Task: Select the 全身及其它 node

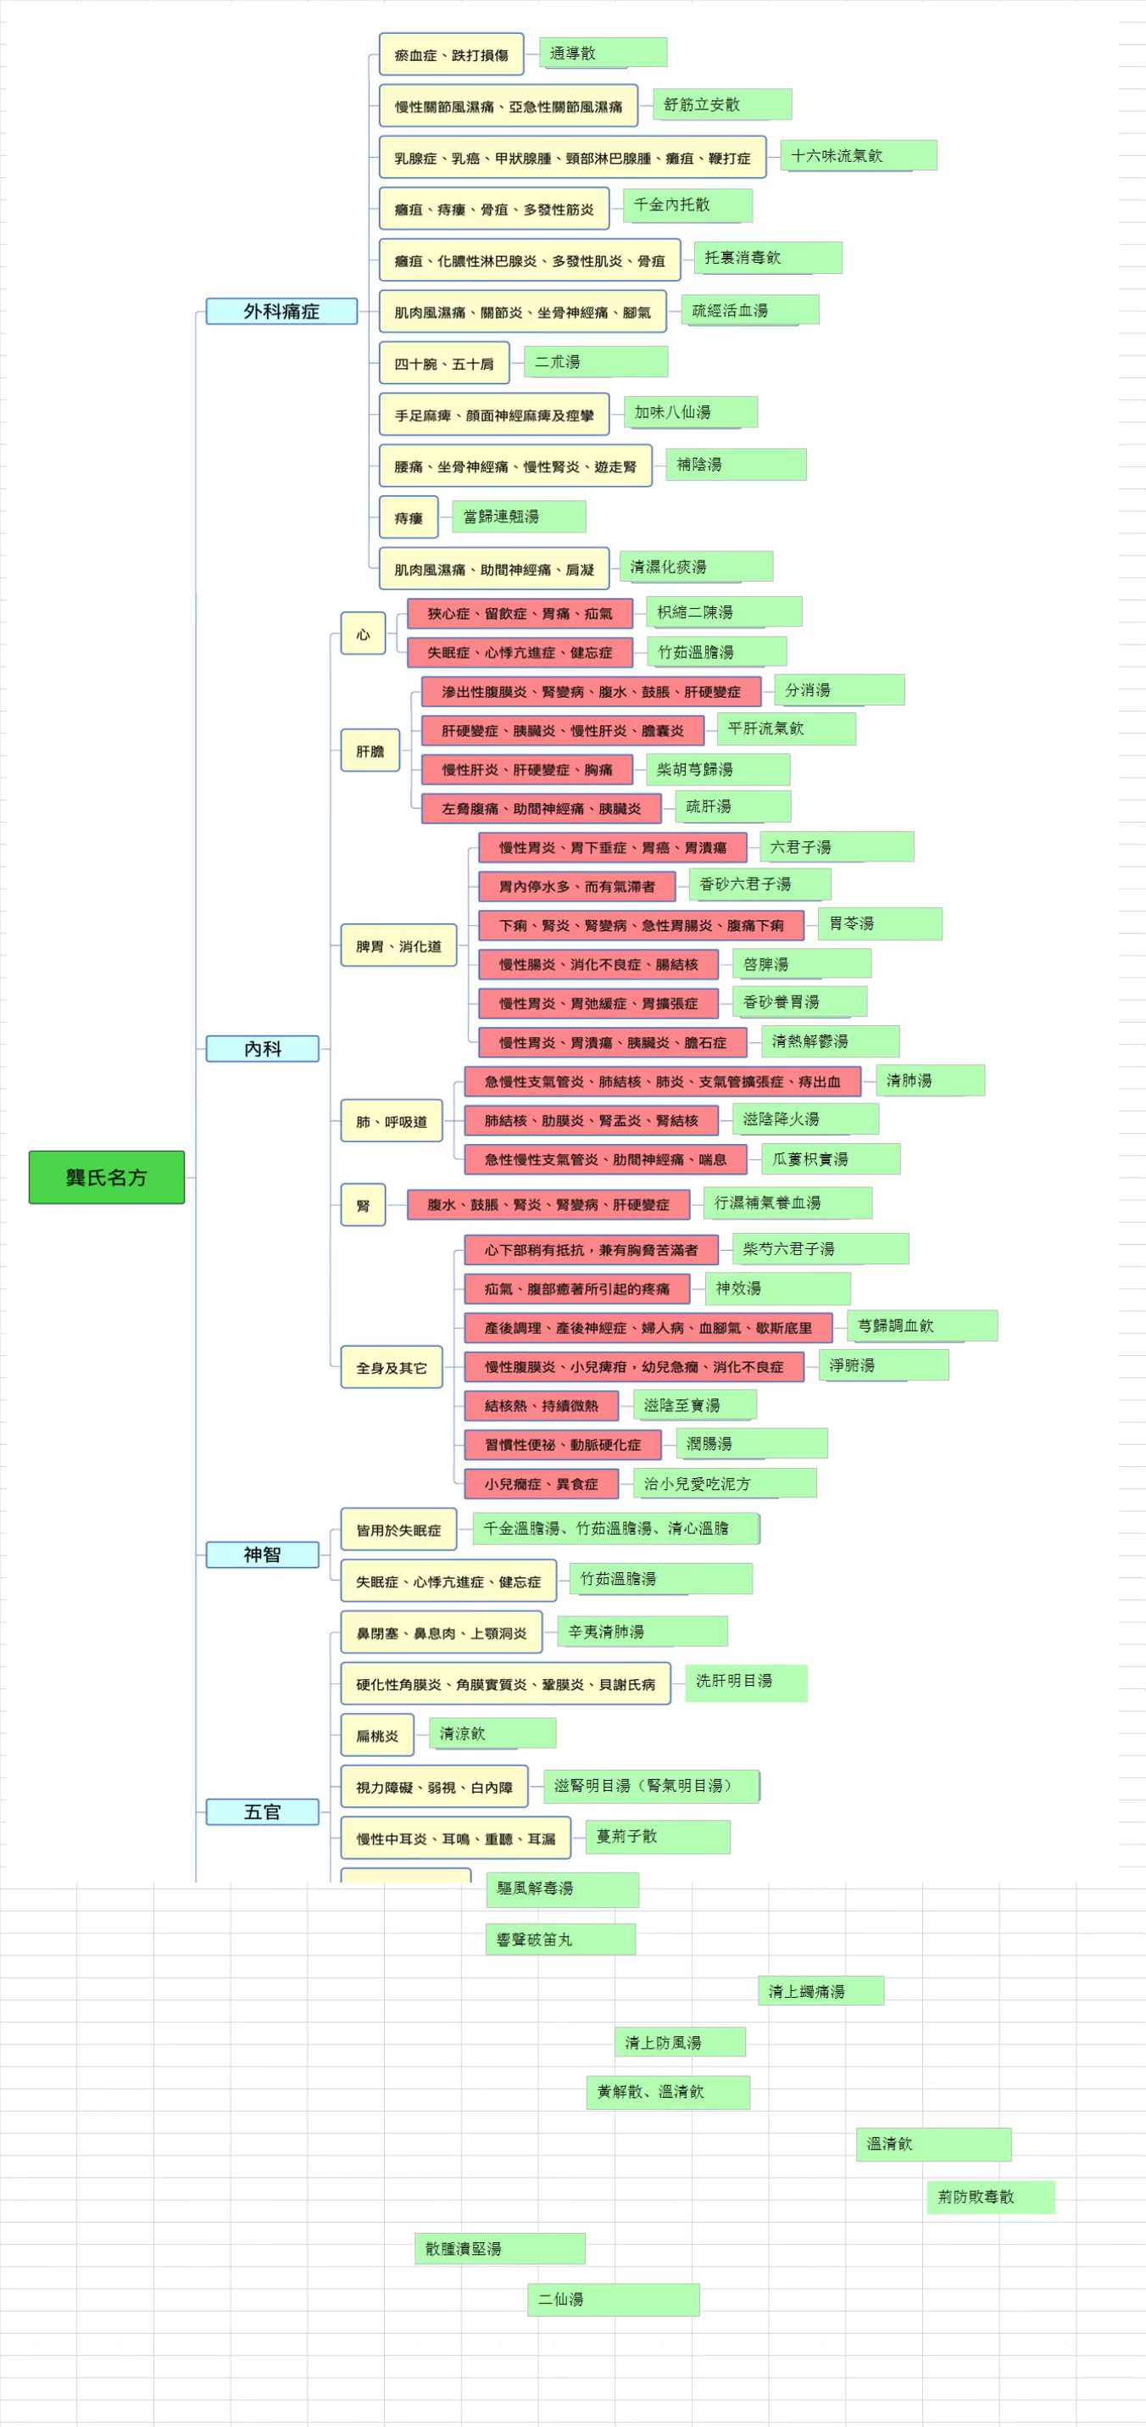Action: [x=391, y=1367]
